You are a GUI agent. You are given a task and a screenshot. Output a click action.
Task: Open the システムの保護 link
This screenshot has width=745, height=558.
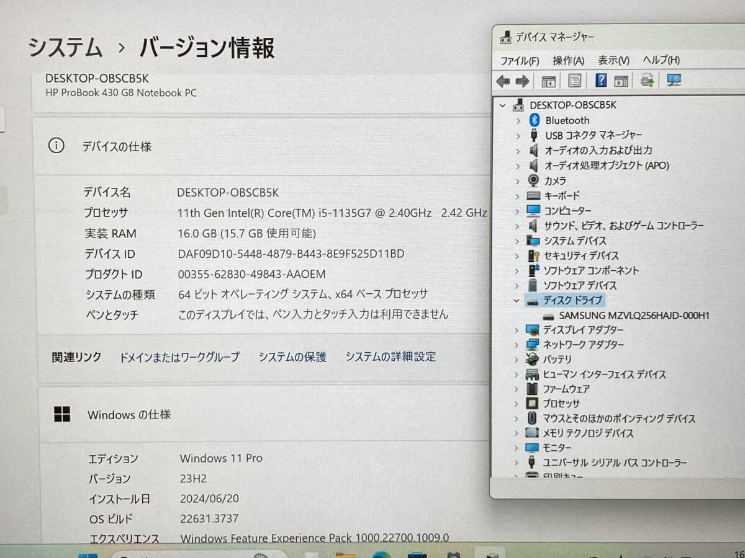pyautogui.click(x=292, y=356)
